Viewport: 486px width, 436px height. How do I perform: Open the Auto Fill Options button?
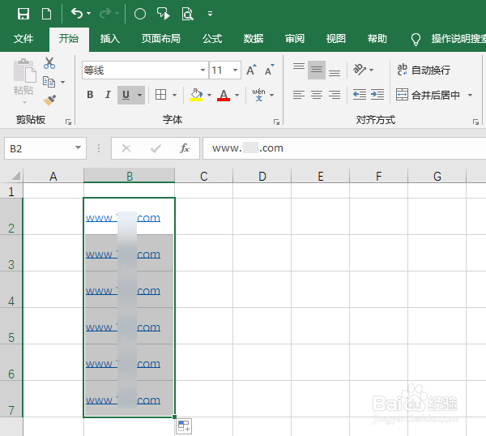pyautogui.click(x=184, y=426)
